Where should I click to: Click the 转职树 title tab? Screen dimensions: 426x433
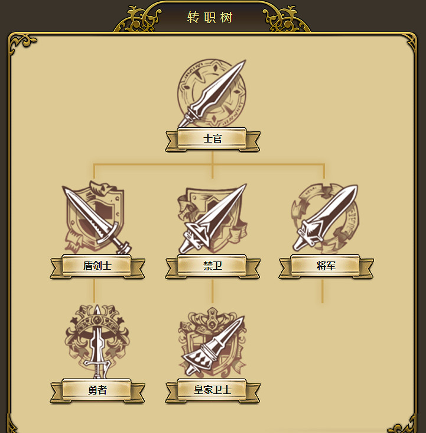point(210,17)
